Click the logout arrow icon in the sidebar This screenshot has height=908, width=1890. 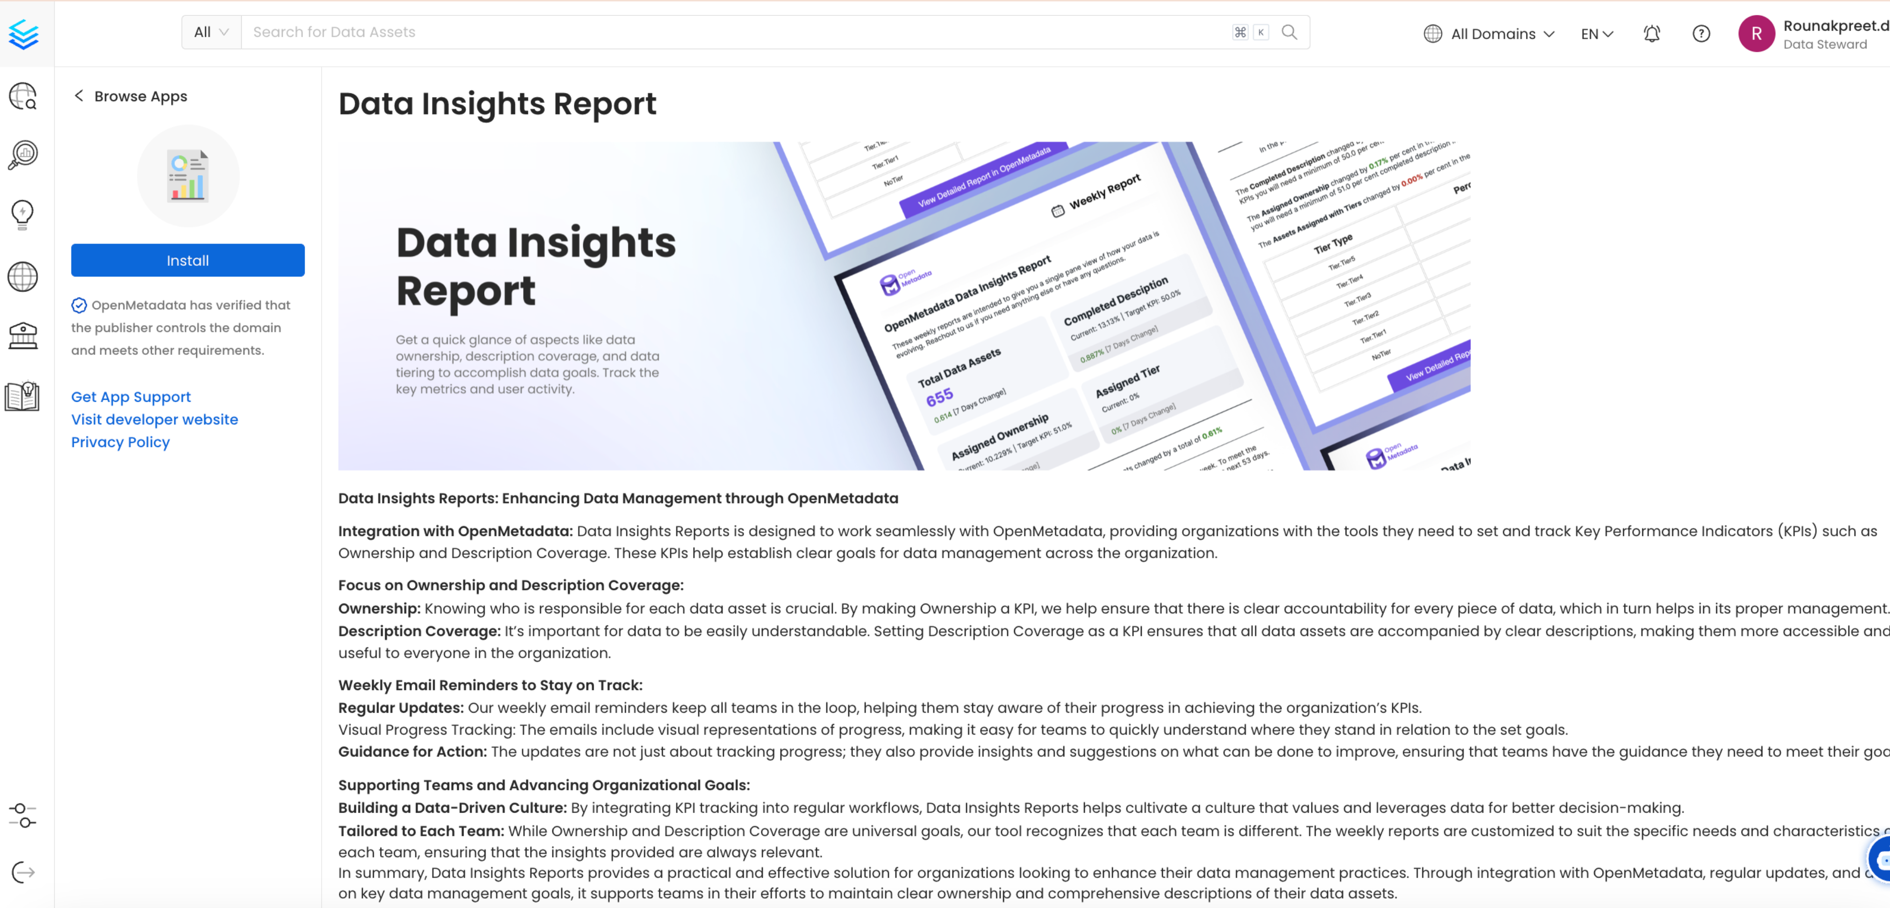pyautogui.click(x=23, y=873)
